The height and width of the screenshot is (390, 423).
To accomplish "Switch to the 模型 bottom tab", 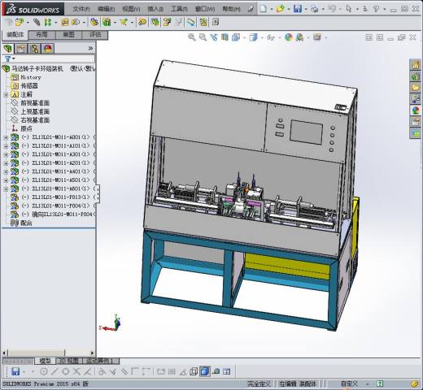I will pyautogui.click(x=45, y=361).
